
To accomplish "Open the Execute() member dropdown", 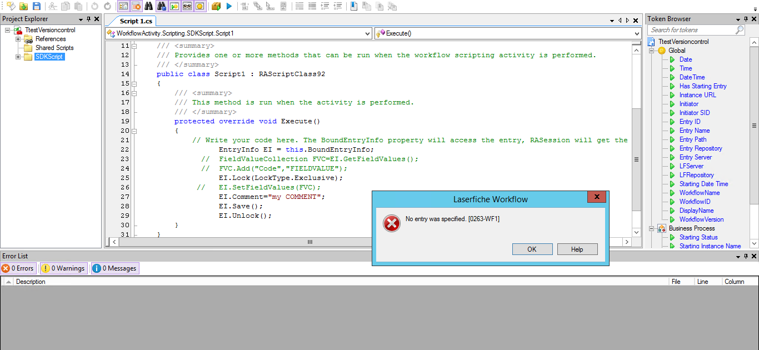I will tap(637, 33).
